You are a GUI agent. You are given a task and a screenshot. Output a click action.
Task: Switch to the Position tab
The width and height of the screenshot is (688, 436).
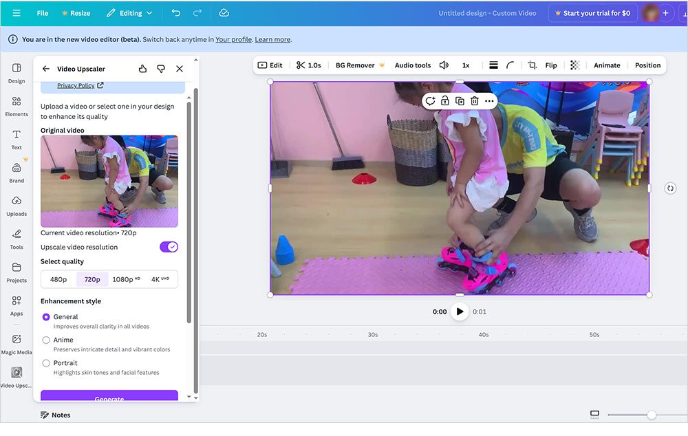(x=647, y=65)
